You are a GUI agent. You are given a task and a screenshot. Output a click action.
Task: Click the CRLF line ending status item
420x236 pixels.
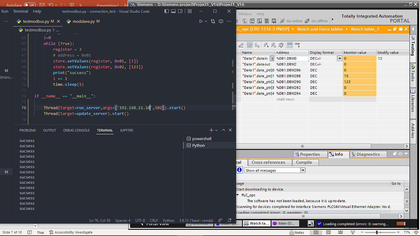(154, 221)
